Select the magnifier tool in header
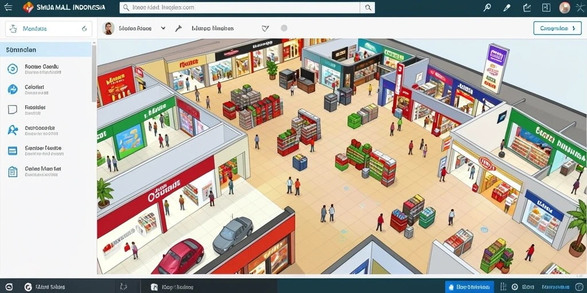This screenshot has height=293, width=587. [487, 7]
